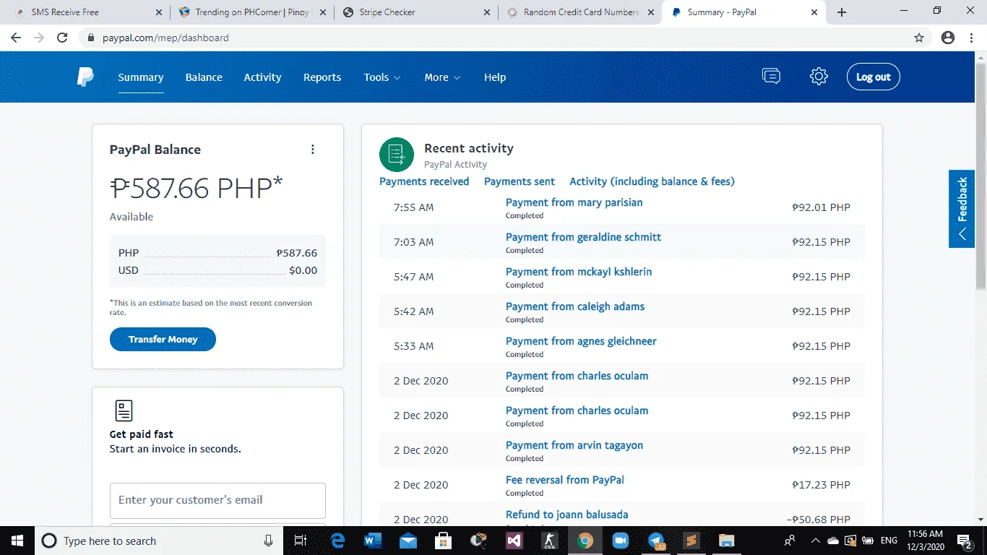Open Chrome's three-dot menu
Image resolution: width=987 pixels, height=555 pixels.
(972, 38)
